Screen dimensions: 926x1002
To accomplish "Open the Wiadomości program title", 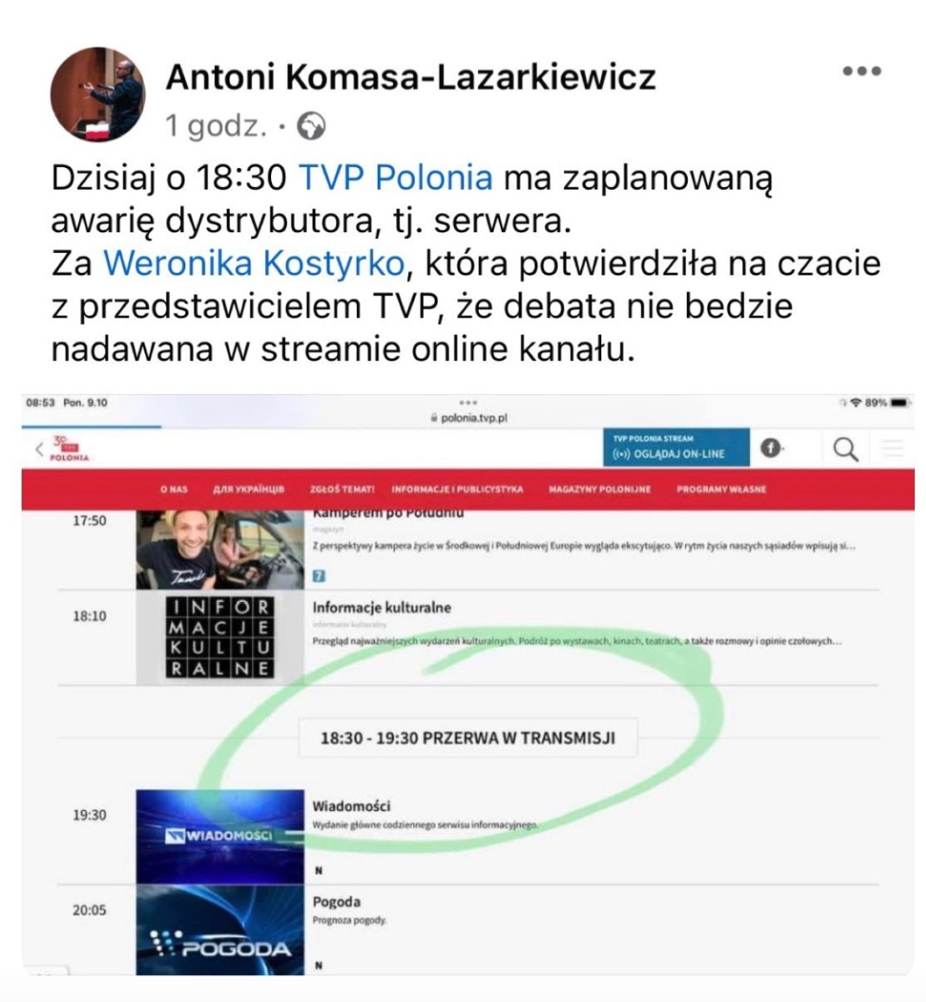I will (x=351, y=805).
